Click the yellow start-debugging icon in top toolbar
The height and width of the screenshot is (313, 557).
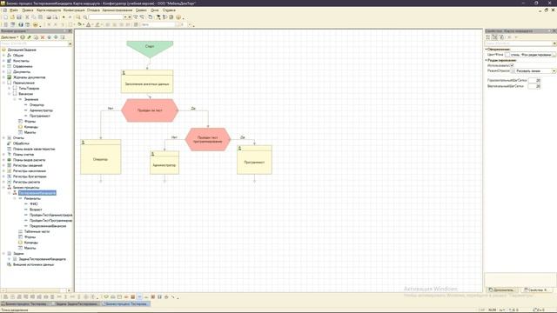point(178,17)
